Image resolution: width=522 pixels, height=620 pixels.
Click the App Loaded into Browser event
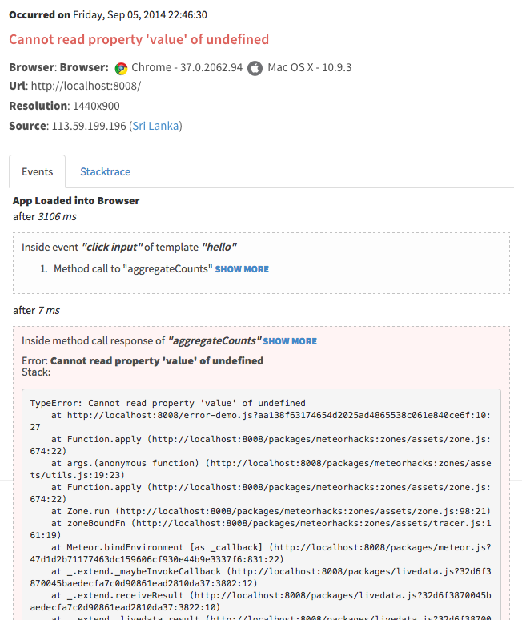tap(76, 201)
